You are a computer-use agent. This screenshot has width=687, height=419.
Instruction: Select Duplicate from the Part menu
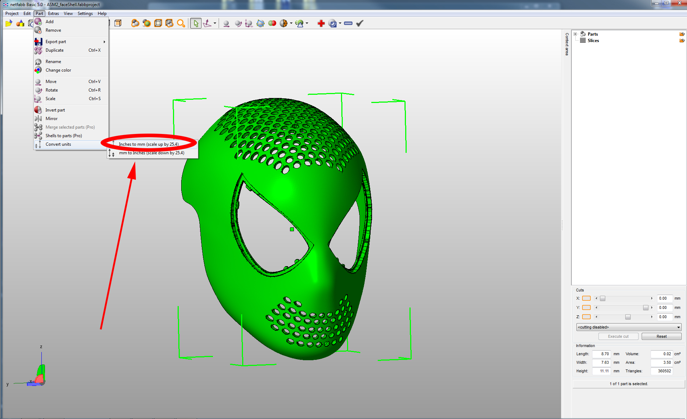click(71, 50)
